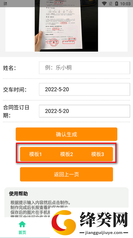The height and width of the screenshot is (238, 133).
Task: Tap the 10:03 clock in status bar
Action: 125,4
